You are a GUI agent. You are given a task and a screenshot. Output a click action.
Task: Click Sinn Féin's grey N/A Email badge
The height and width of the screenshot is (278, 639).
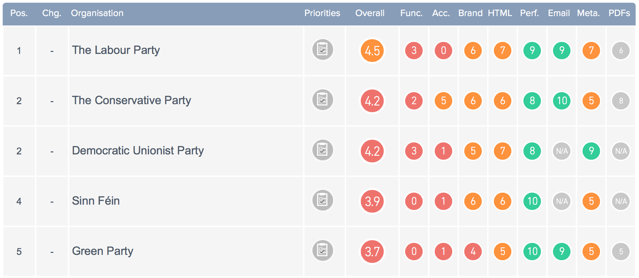562,201
